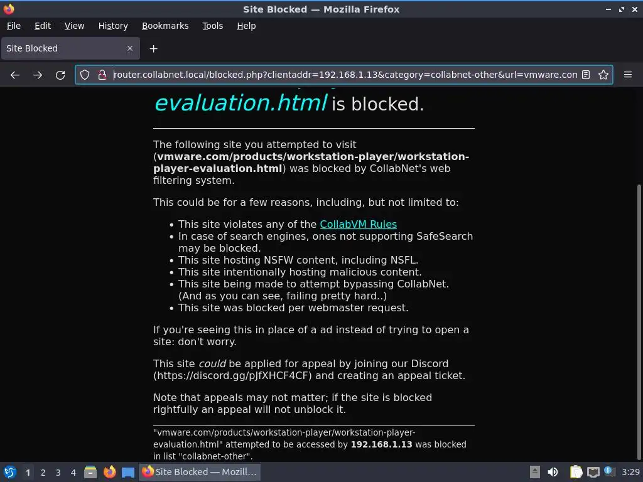Switch to workspace 3
The width and height of the screenshot is (643, 482).
pyautogui.click(x=58, y=473)
